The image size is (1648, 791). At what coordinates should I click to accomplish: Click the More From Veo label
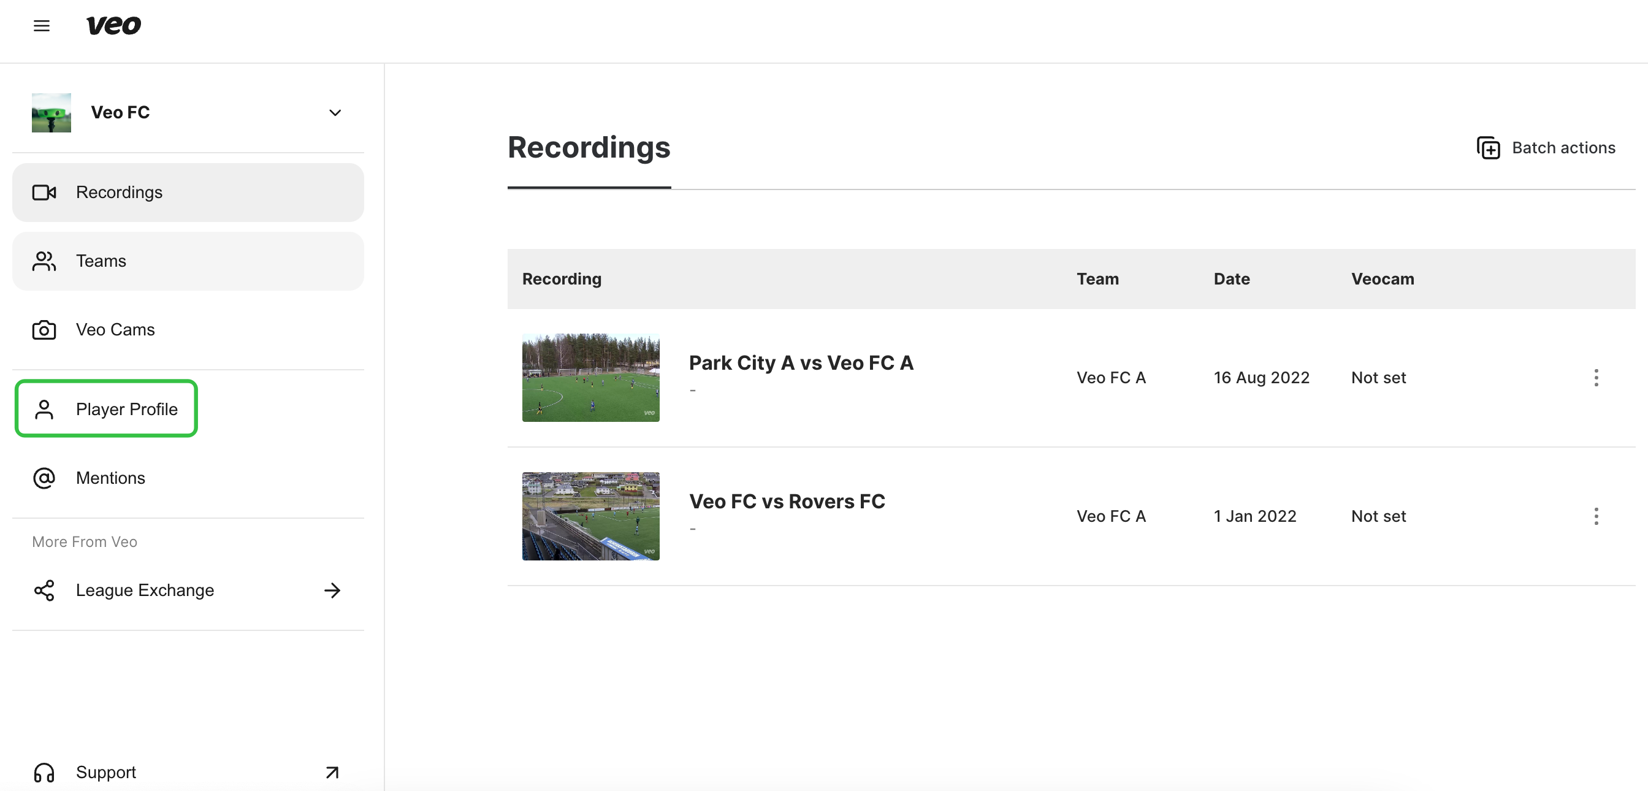tap(85, 542)
